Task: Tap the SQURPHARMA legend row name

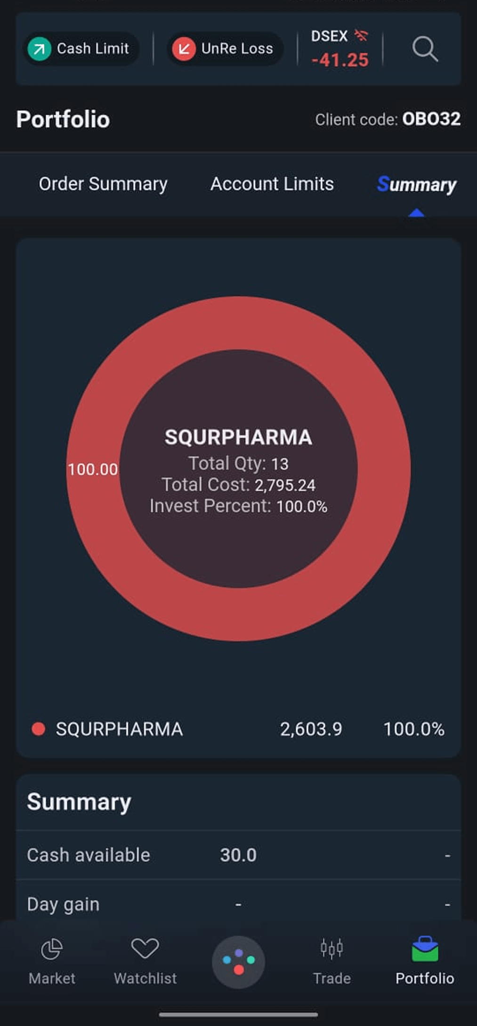Action: point(119,729)
